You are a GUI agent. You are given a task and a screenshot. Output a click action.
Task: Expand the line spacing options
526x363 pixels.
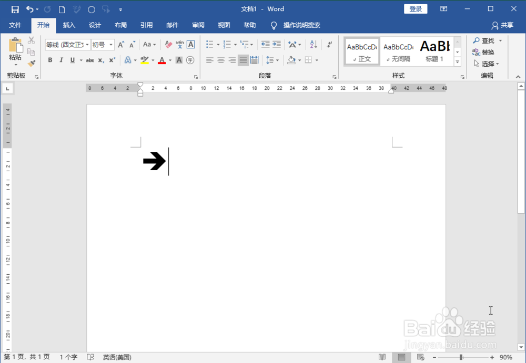278,60
